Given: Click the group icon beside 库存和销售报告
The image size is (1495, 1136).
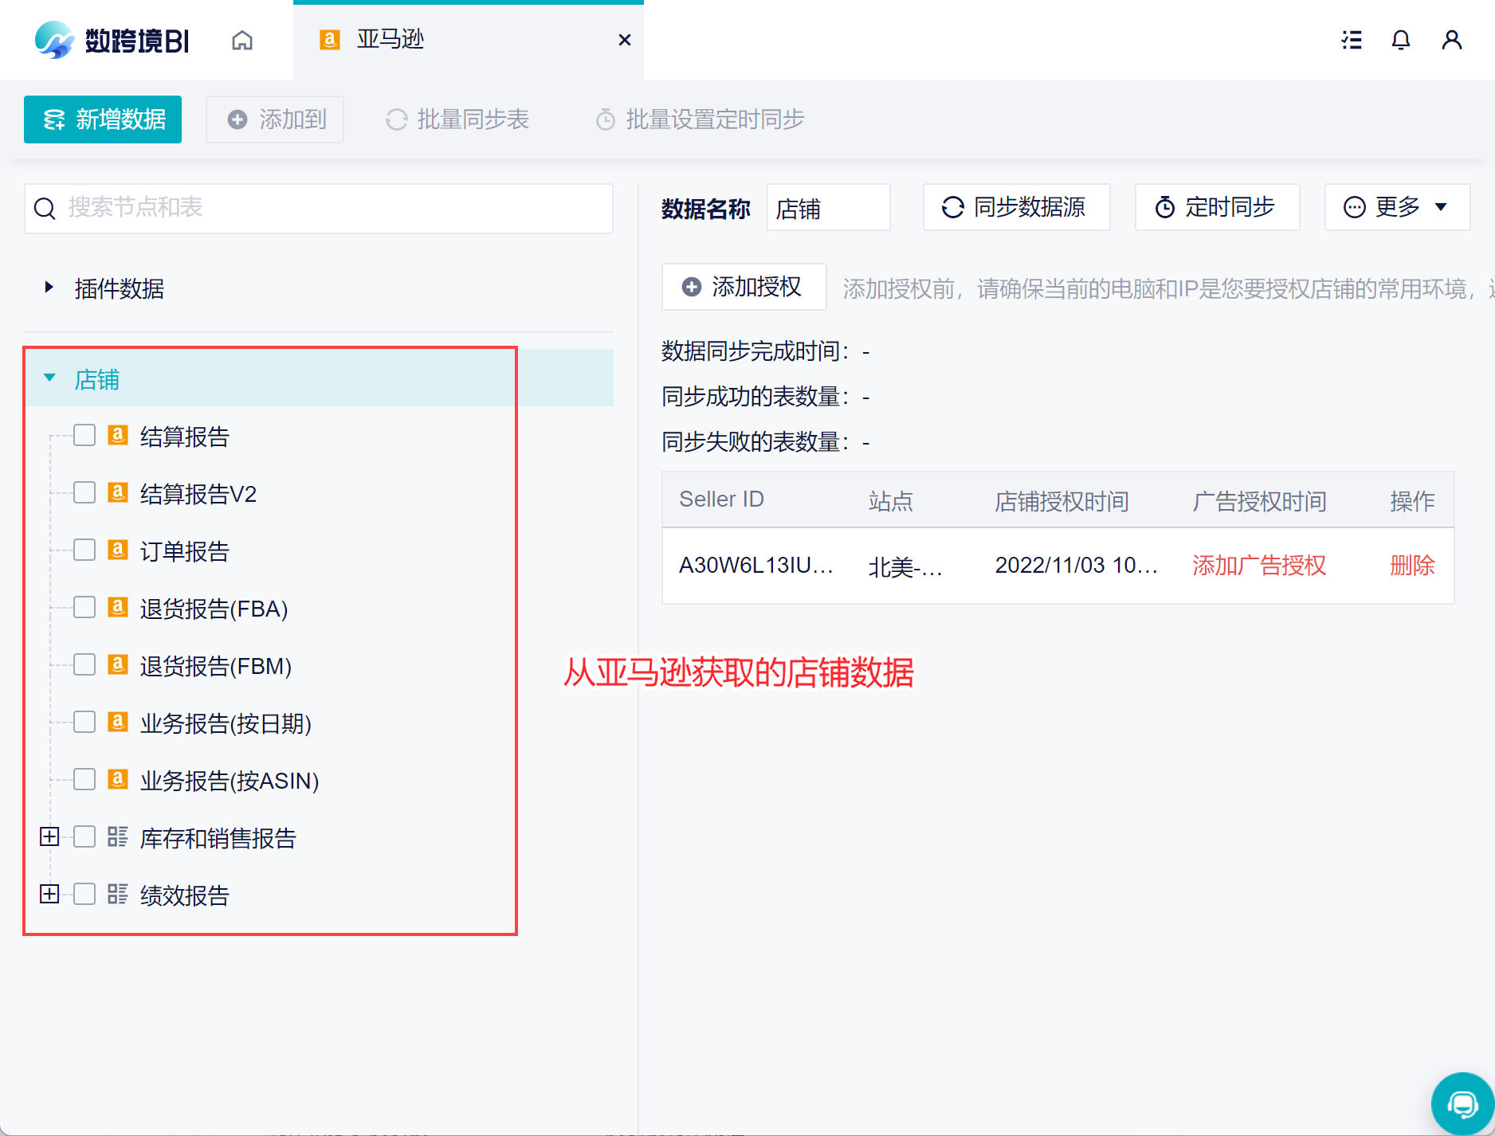Looking at the screenshot, I should pyautogui.click(x=118, y=836).
